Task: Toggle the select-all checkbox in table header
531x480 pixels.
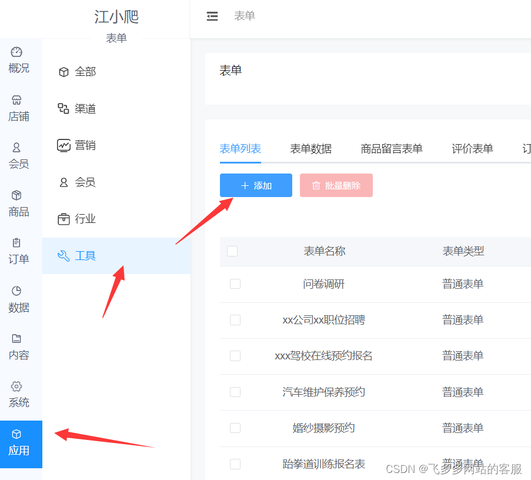Action: point(232,251)
